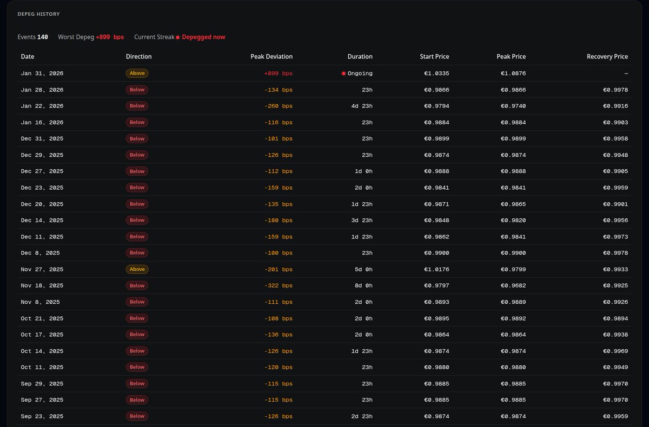Select the Dec 8, 2025 date cell
649x427 pixels.
click(x=41, y=253)
